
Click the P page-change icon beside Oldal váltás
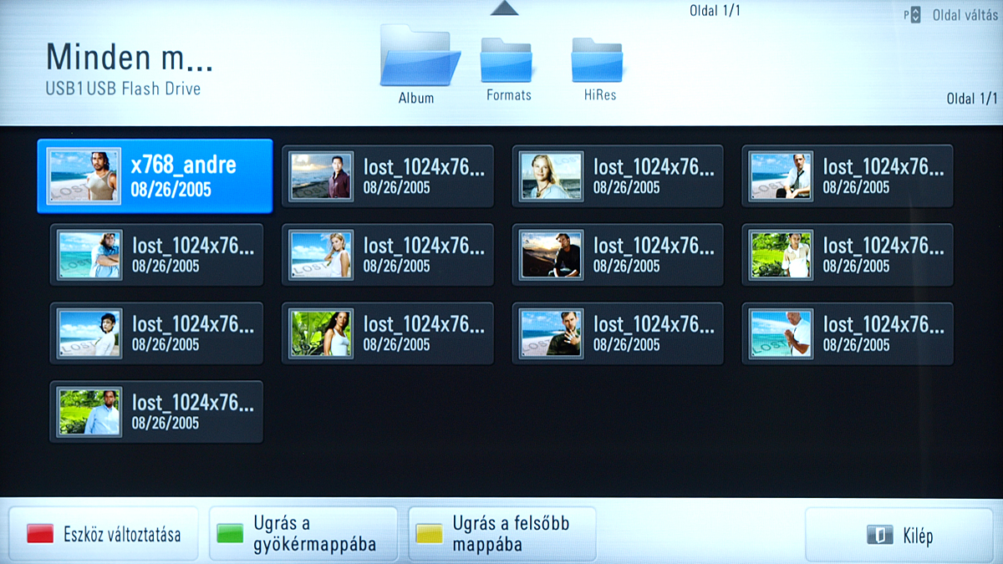(x=912, y=16)
